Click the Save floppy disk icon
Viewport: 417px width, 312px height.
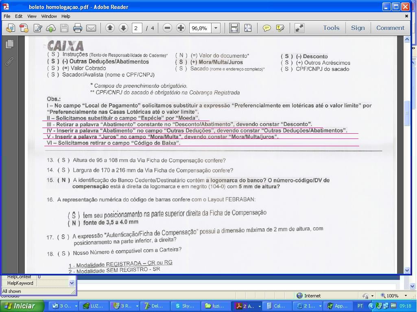64,28
